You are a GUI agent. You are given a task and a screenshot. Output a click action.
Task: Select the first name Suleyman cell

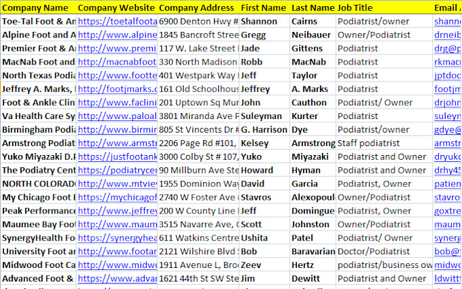(x=264, y=116)
